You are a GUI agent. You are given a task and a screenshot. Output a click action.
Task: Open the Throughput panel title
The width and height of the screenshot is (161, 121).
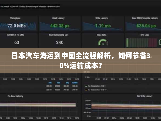pyautogui.click(x=15, y=18)
